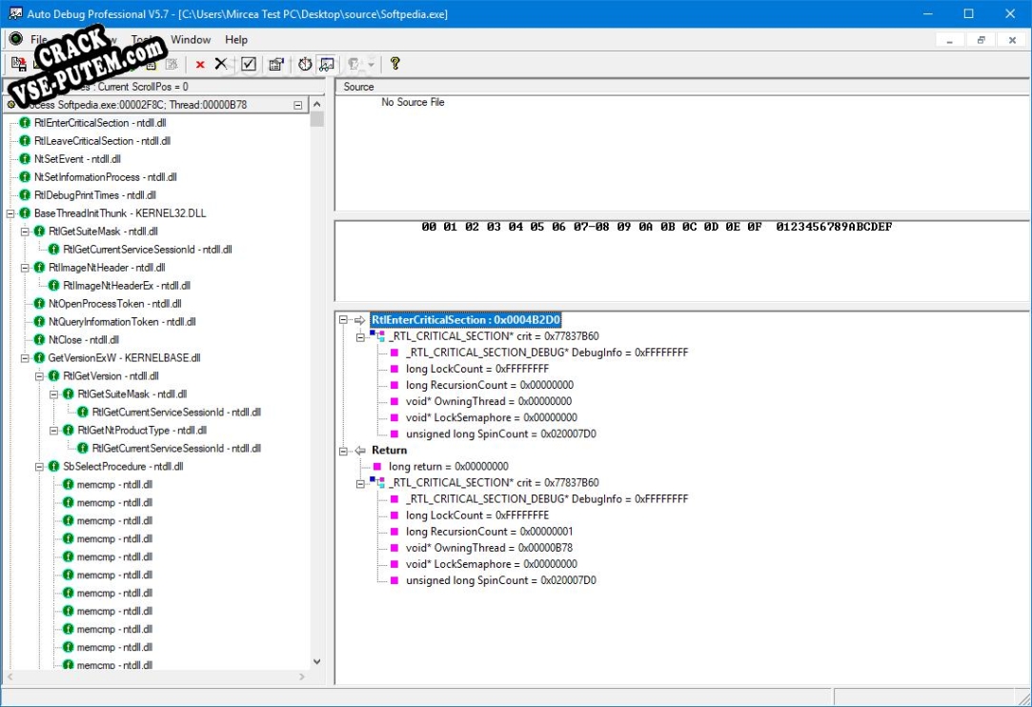Open the small toolbar dropdown arrow
This screenshot has height=707, width=1032.
371,65
